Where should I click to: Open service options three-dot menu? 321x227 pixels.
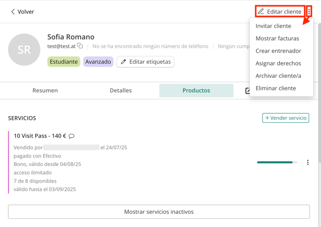point(308,162)
